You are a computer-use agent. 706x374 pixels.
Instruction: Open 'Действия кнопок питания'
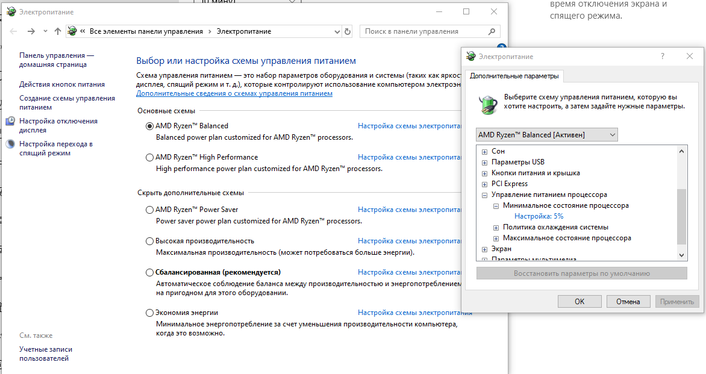click(61, 84)
